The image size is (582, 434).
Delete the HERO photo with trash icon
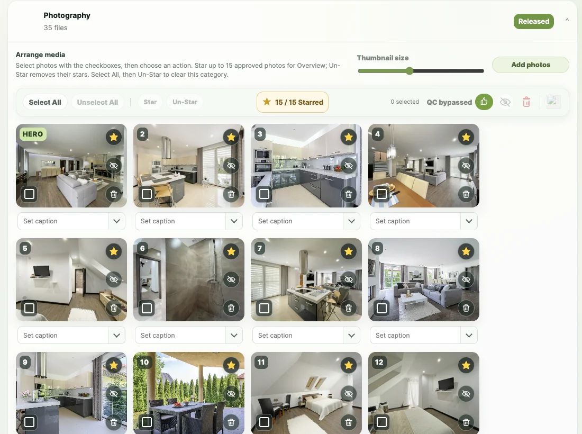pos(114,194)
